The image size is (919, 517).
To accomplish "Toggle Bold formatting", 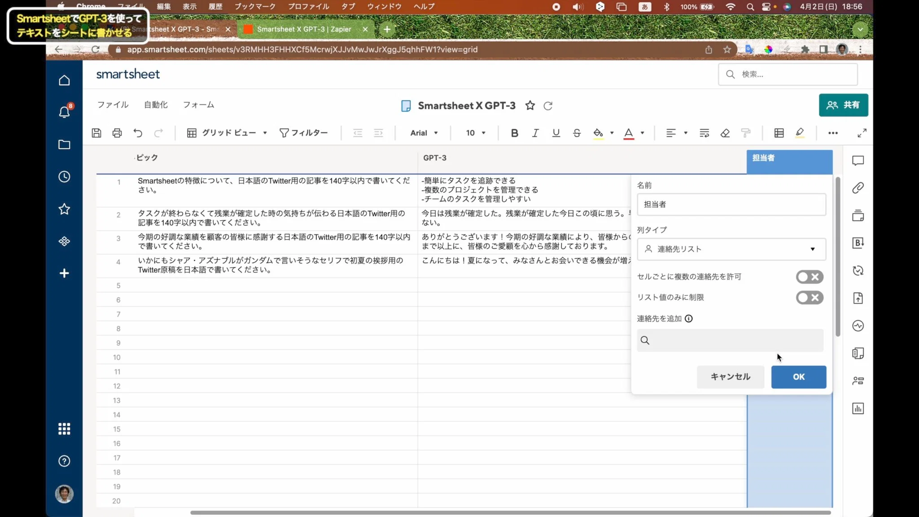I will click(515, 133).
